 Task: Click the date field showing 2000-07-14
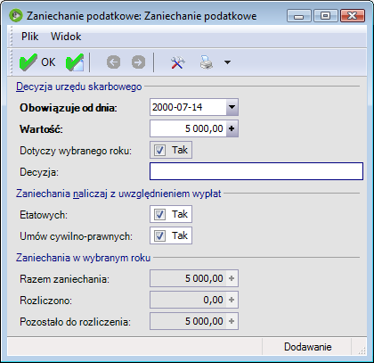click(x=188, y=107)
